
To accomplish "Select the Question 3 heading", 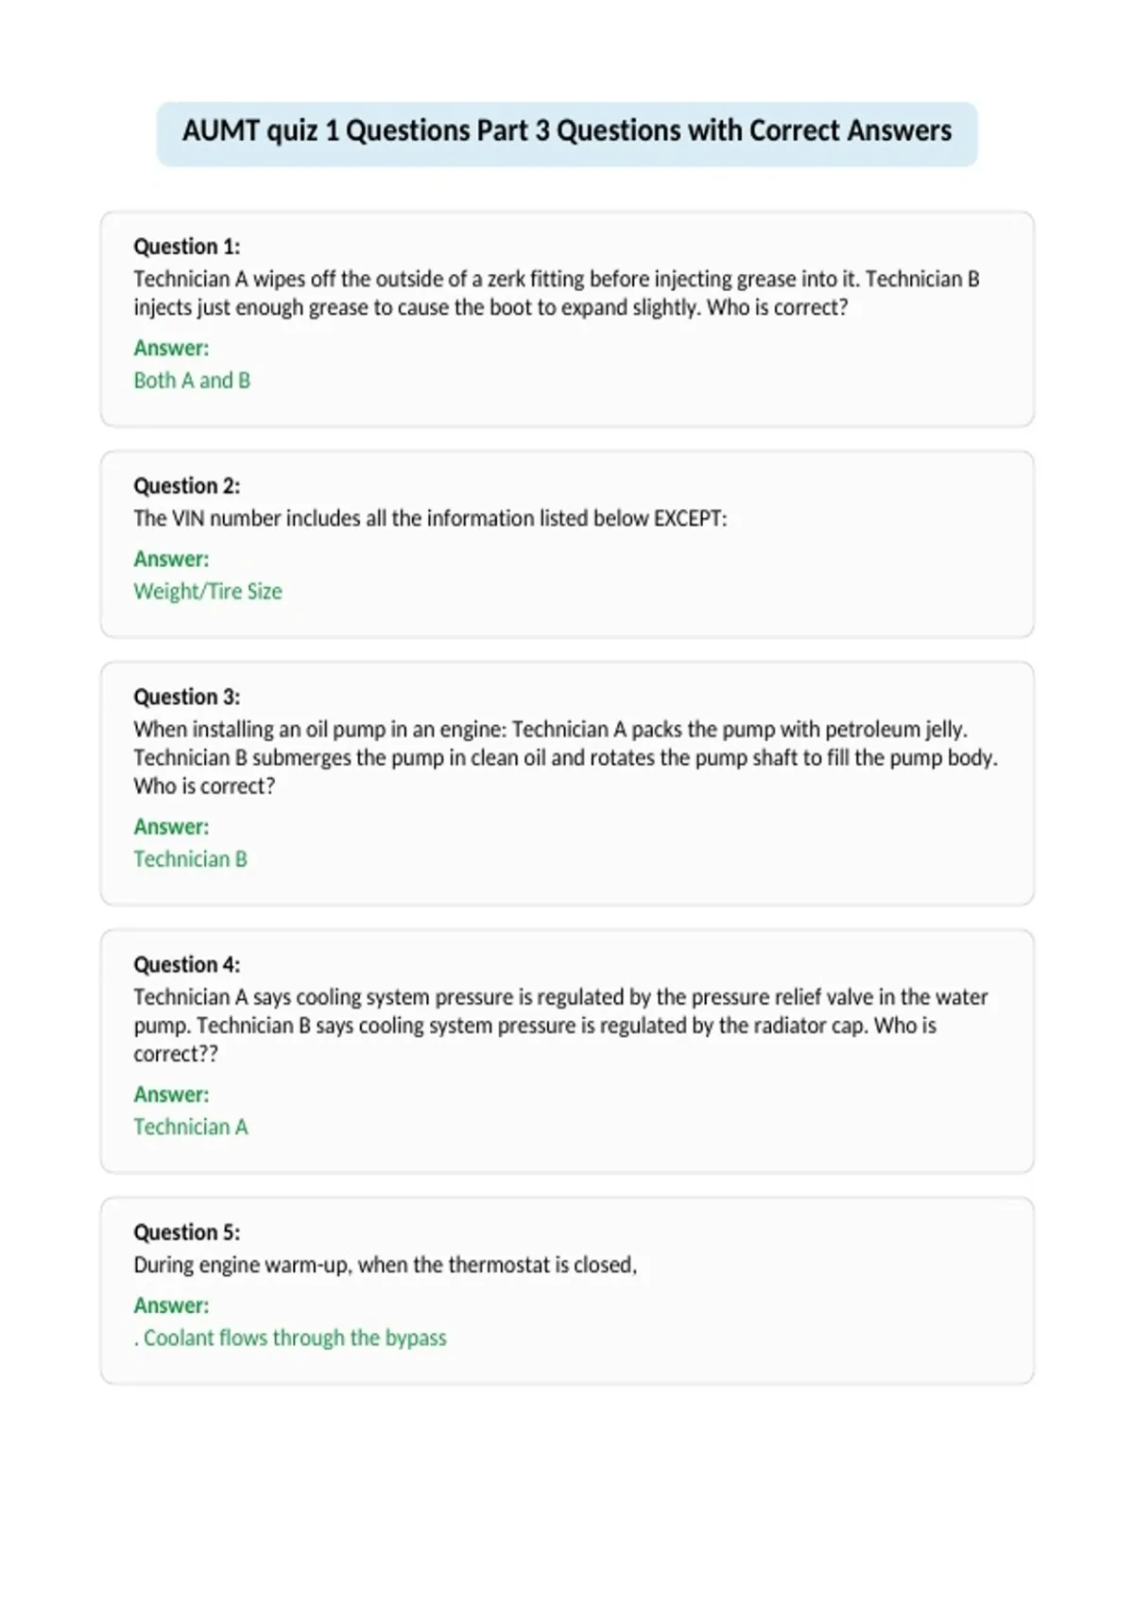I will tap(187, 697).
